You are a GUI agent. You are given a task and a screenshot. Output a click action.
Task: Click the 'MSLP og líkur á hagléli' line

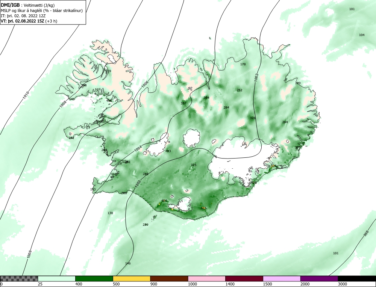pyautogui.click(x=42, y=11)
